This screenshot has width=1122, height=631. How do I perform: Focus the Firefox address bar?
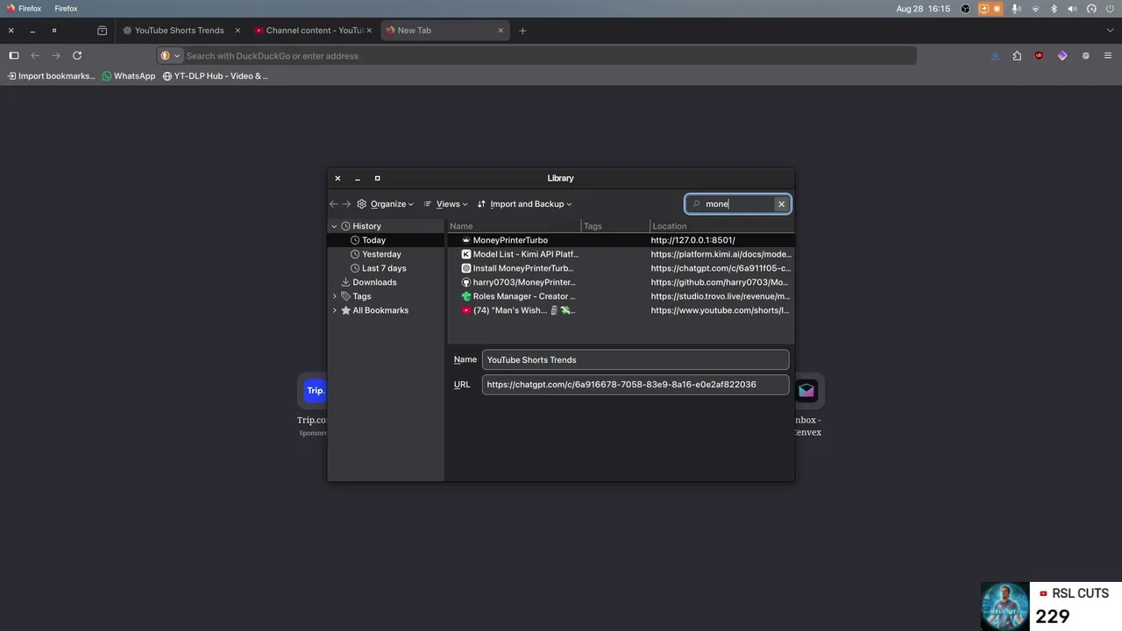pyautogui.click(x=536, y=56)
